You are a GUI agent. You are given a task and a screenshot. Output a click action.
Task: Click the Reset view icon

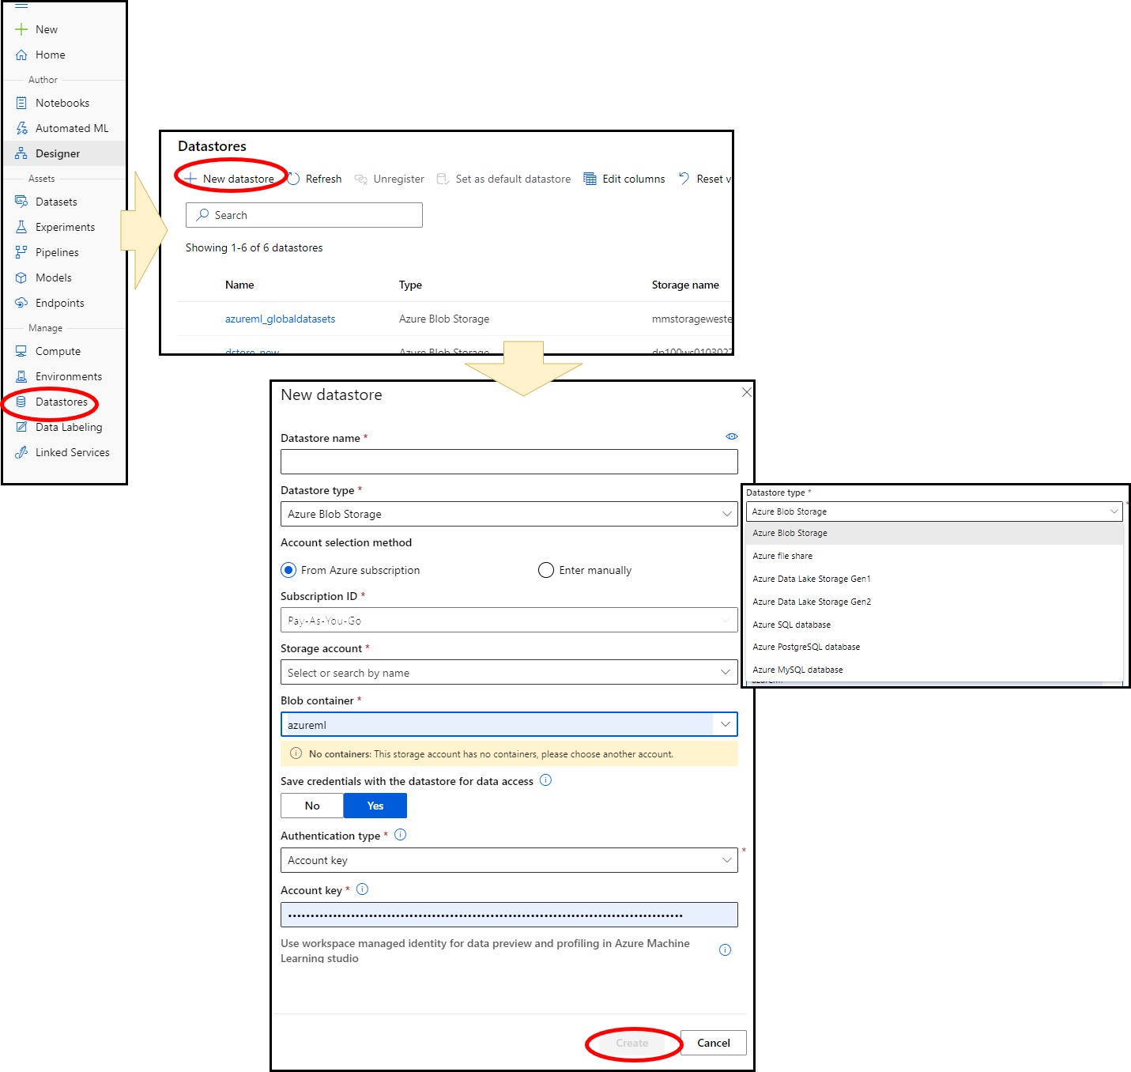[684, 179]
